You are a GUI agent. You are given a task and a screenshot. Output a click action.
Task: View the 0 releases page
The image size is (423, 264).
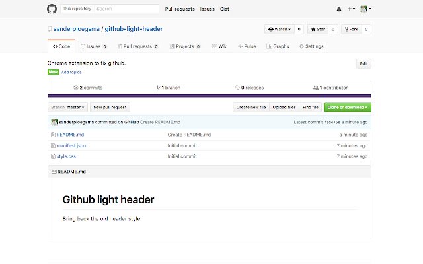[x=250, y=88]
